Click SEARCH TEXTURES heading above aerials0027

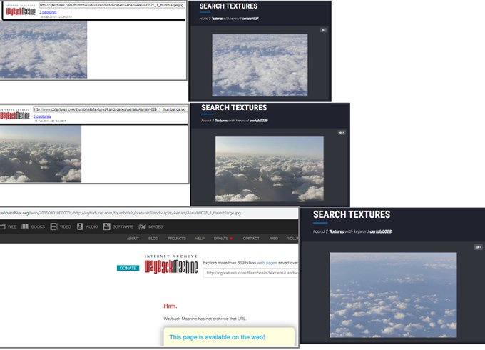228,6
